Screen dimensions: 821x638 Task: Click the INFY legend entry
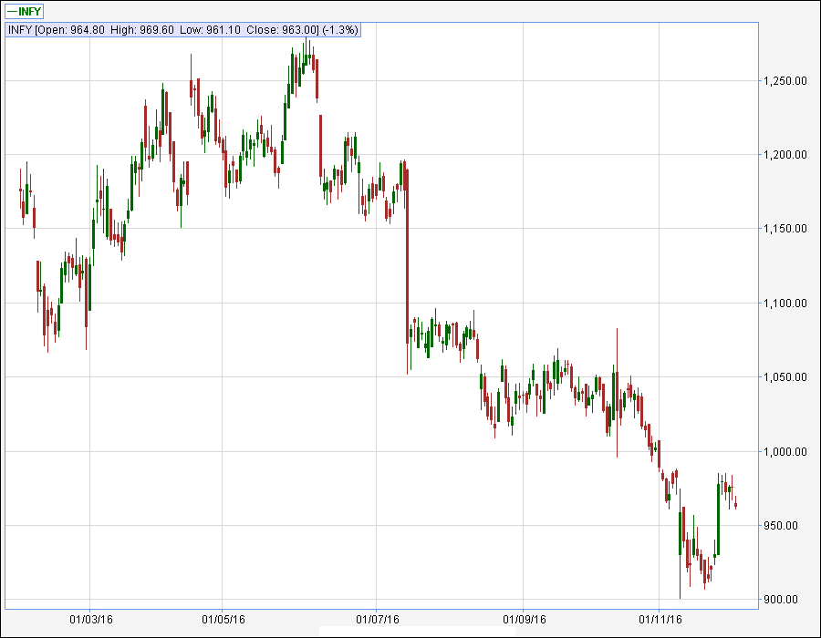(x=24, y=11)
